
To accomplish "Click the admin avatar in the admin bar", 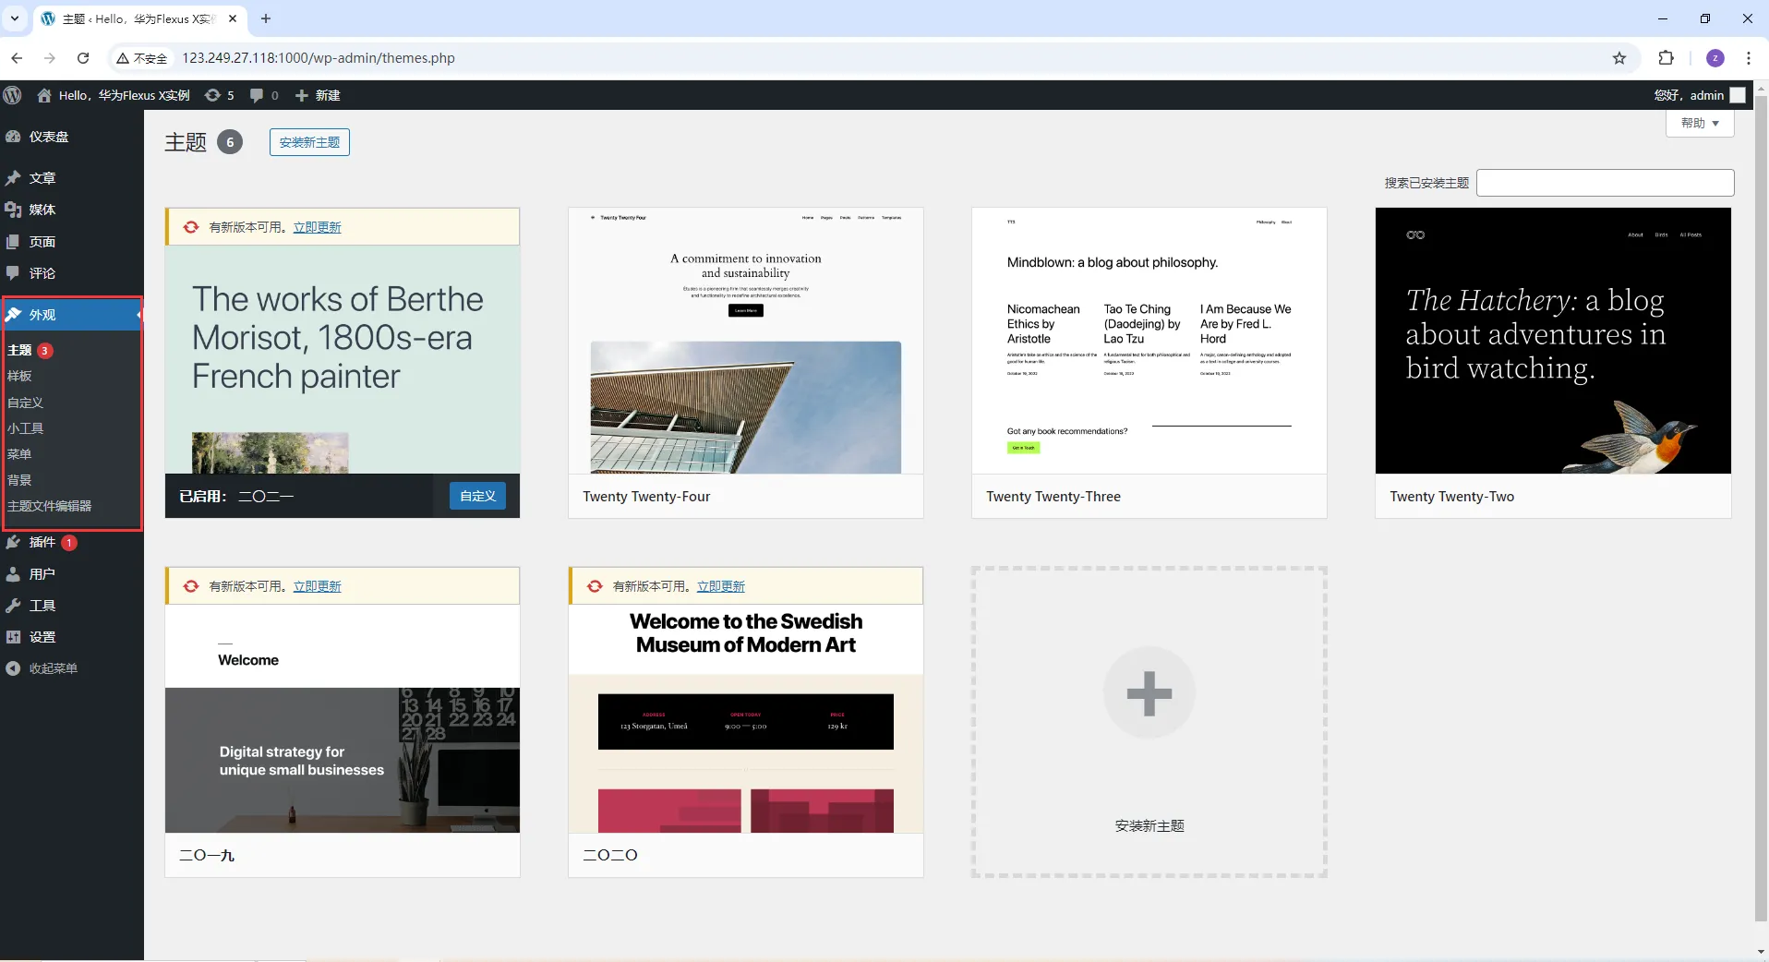I will (x=1738, y=95).
